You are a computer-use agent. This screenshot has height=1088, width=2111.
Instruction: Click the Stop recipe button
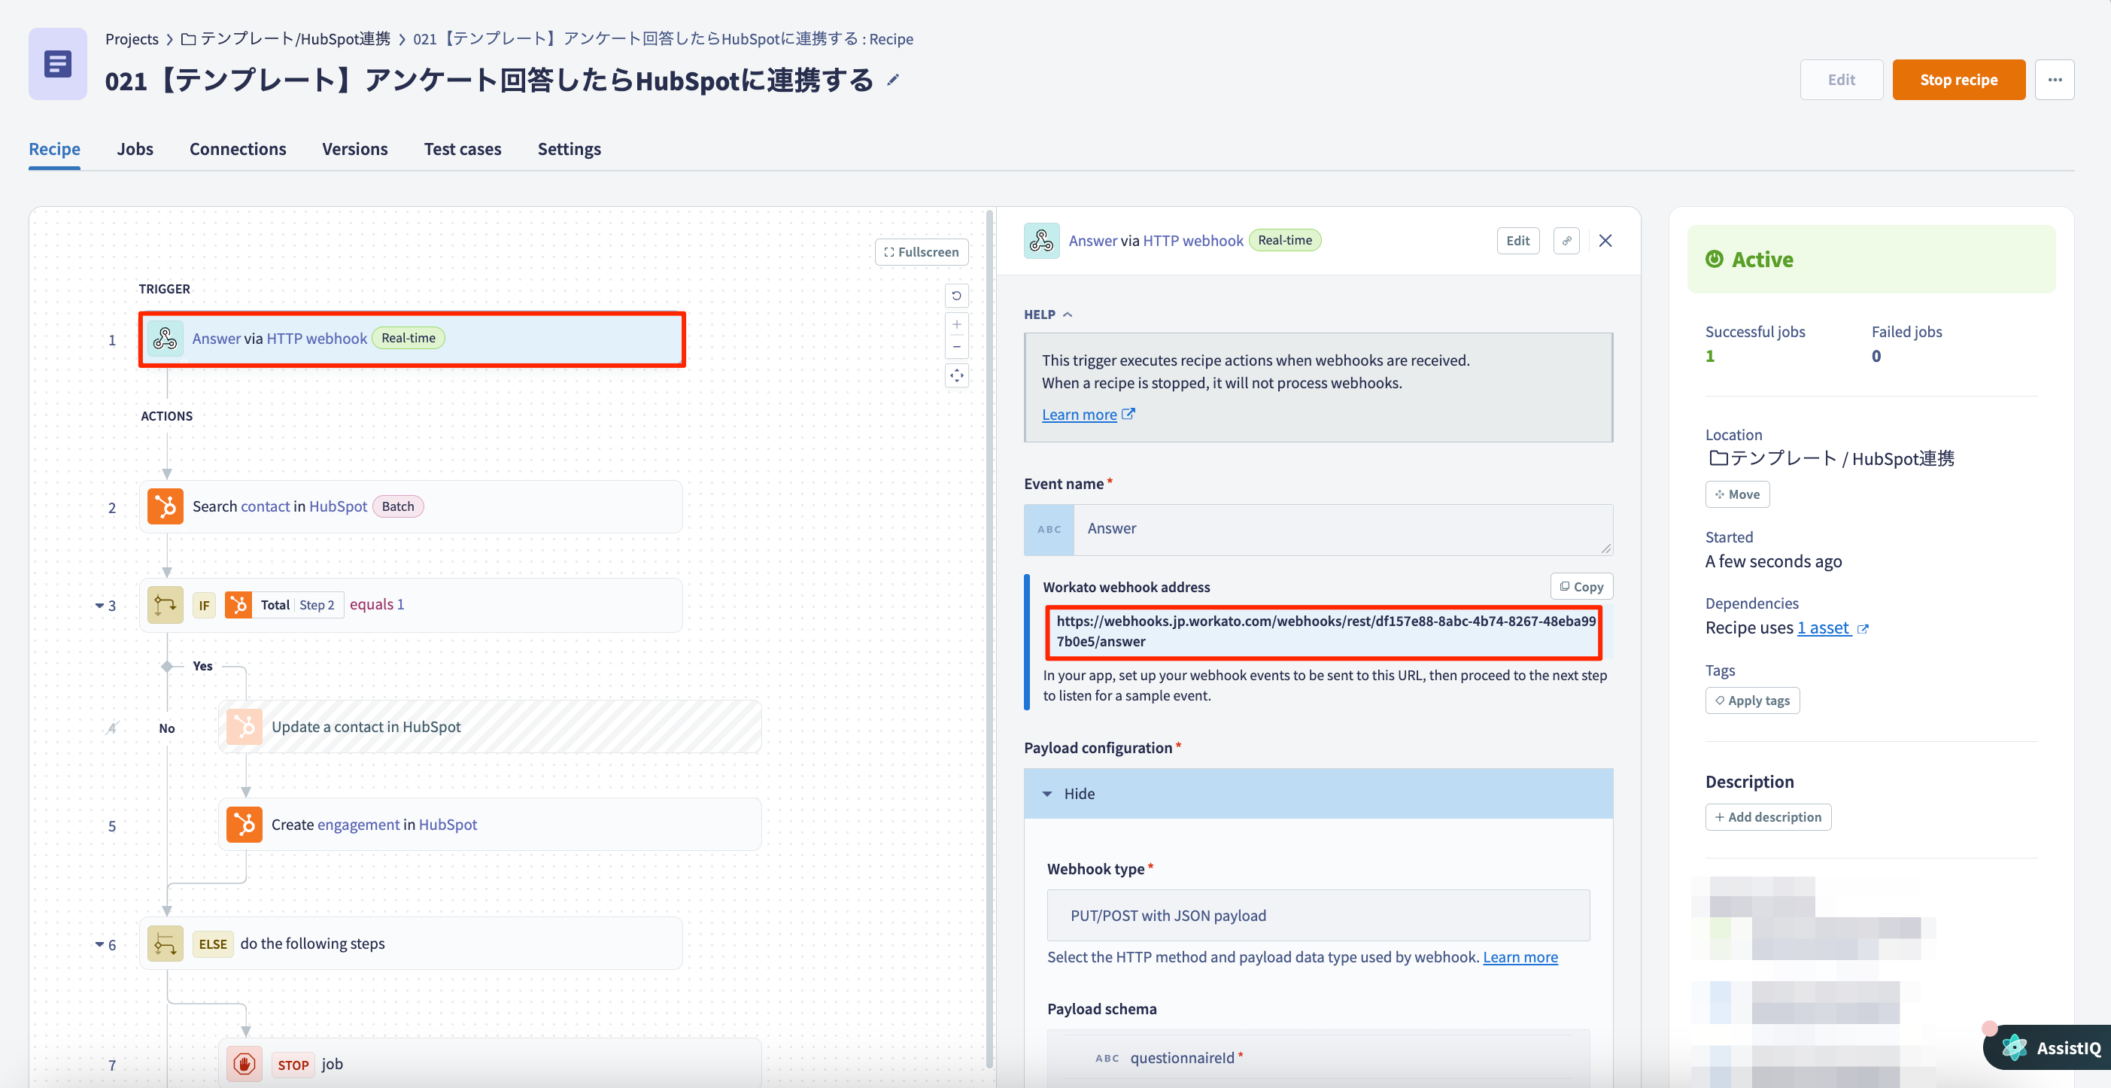(1958, 80)
